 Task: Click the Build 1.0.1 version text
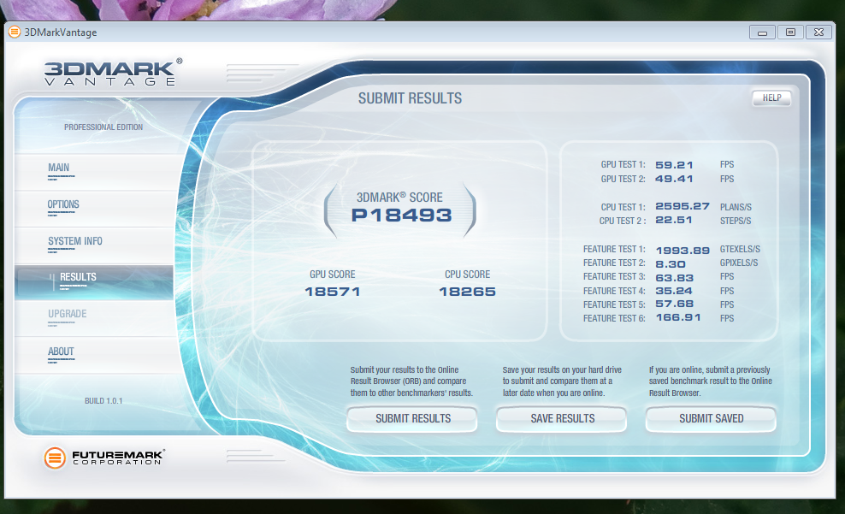coord(103,401)
